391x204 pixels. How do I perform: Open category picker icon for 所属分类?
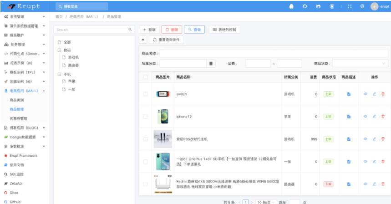(x=211, y=64)
